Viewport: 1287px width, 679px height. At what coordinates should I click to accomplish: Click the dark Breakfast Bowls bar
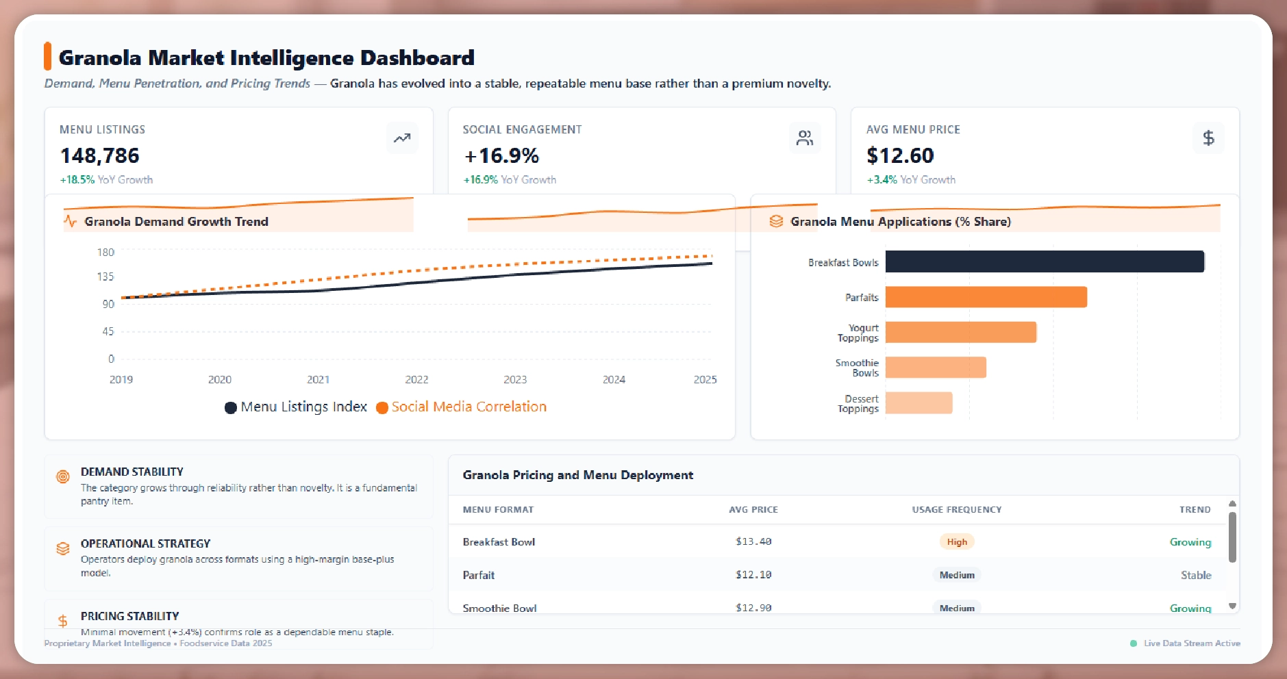1045,261
